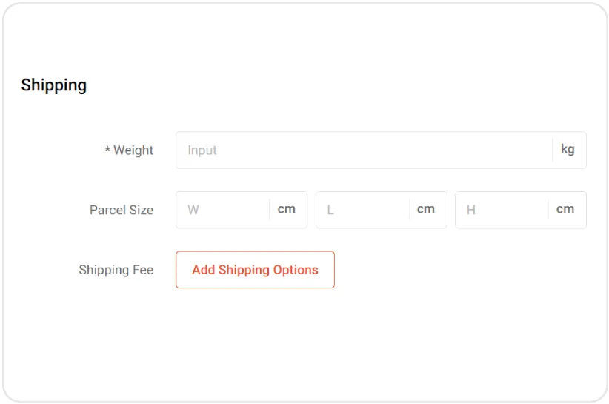
Task: Click the required asterisk beside Weight
Action: pos(107,150)
